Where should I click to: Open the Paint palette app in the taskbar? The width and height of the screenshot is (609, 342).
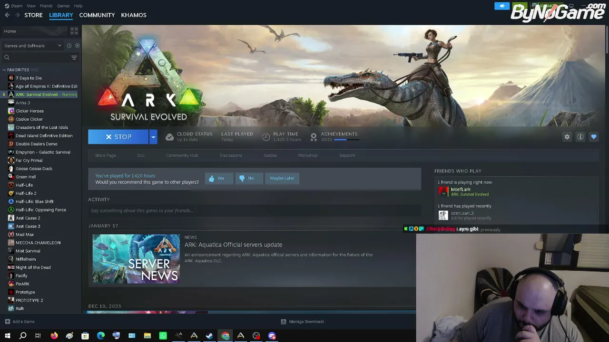[x=69, y=336]
